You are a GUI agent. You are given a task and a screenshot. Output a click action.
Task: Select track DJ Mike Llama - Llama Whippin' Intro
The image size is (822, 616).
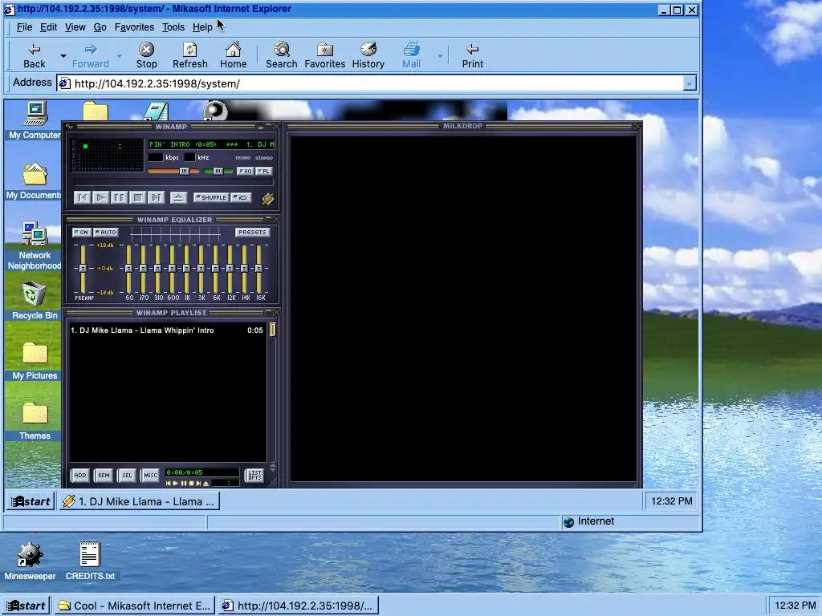167,330
